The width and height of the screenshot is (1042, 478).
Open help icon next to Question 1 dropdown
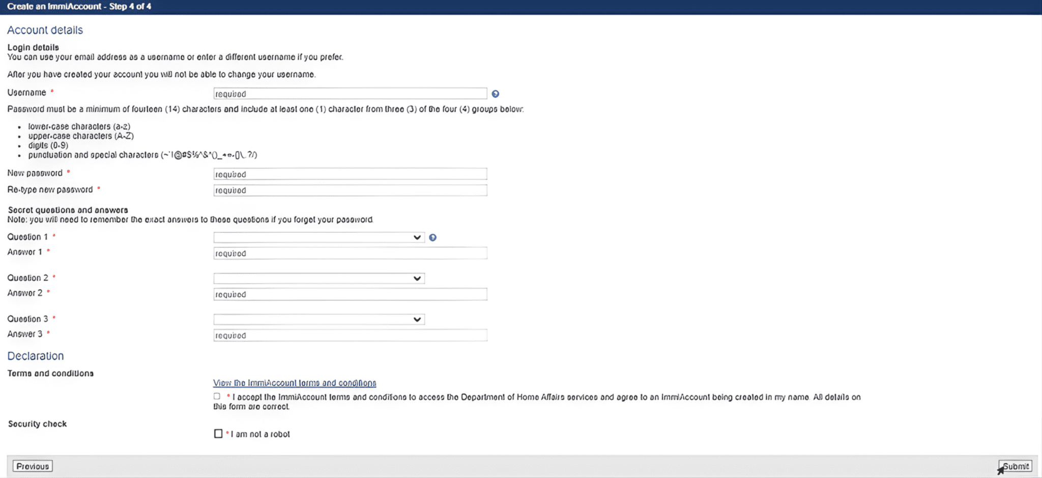pos(432,238)
